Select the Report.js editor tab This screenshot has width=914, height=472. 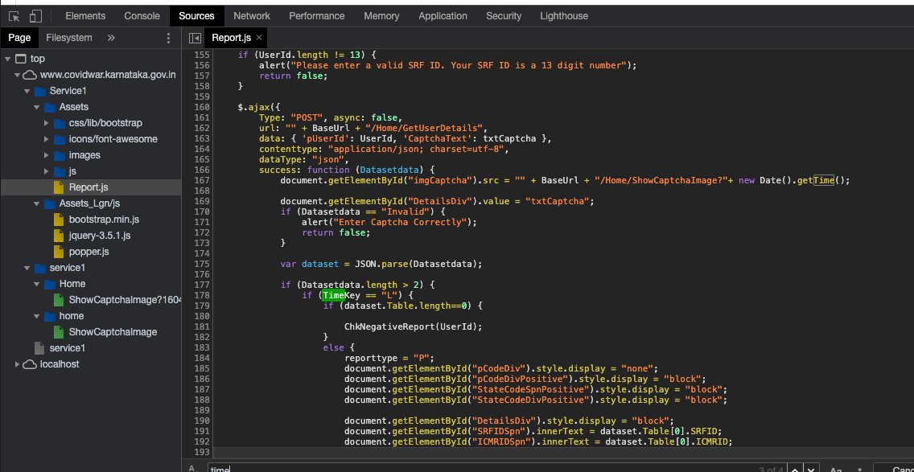pyautogui.click(x=232, y=38)
